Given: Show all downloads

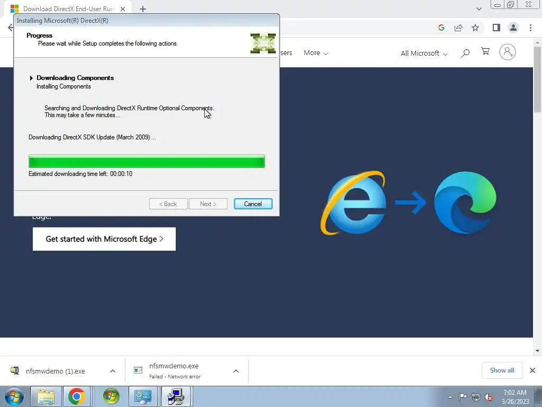Looking at the screenshot, I should 502,370.
